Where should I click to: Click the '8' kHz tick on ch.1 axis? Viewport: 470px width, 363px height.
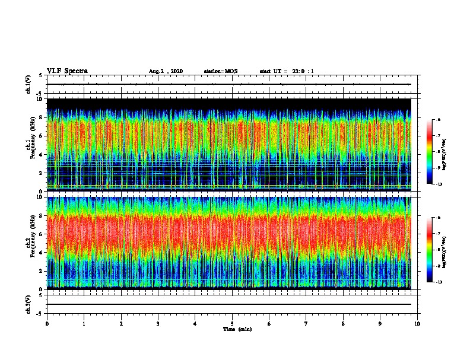click(x=42, y=117)
